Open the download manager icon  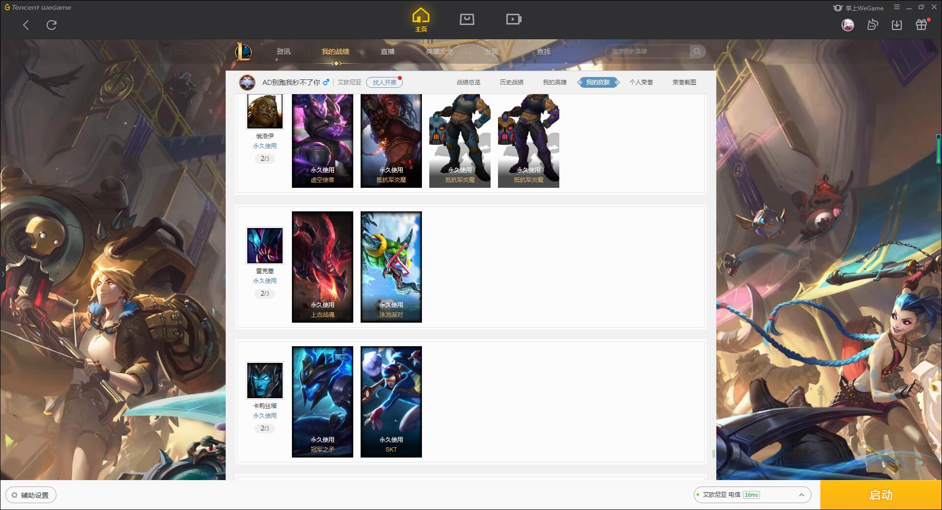(x=897, y=25)
